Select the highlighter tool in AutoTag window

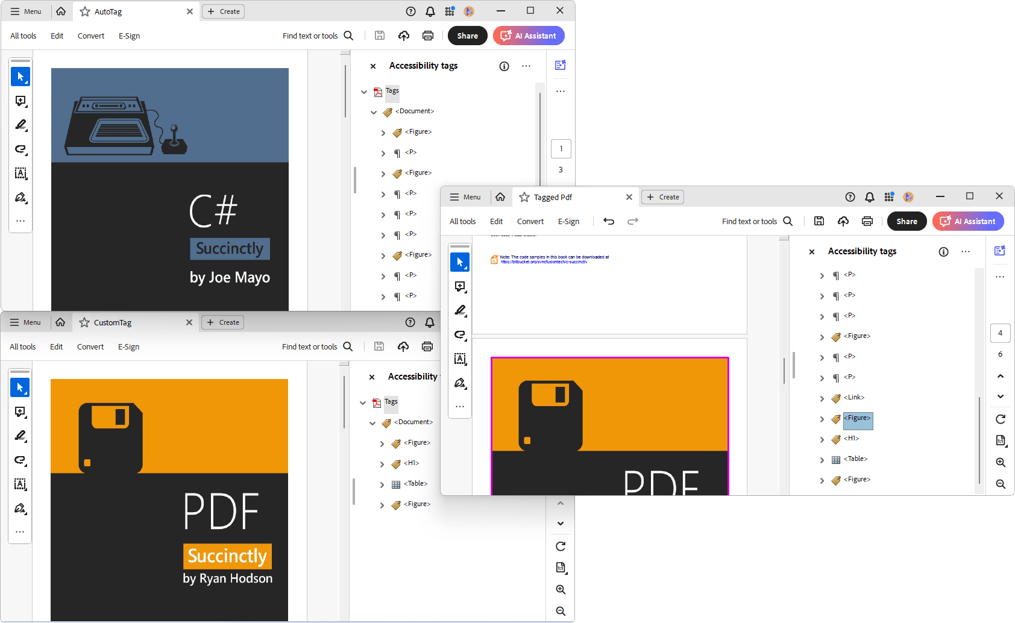tap(20, 125)
